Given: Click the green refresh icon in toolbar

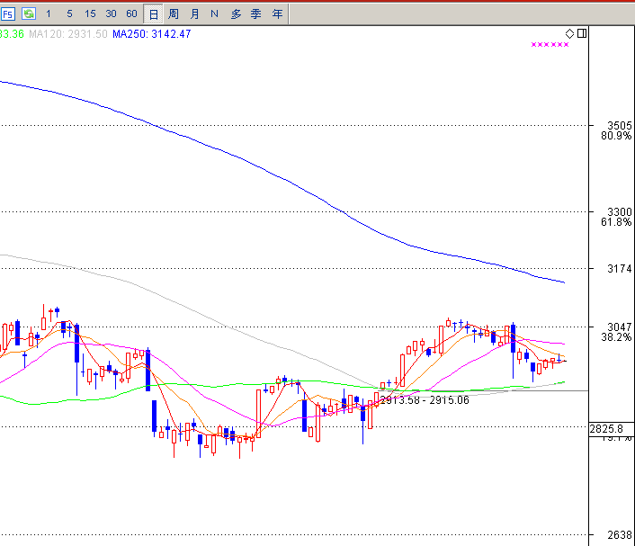Looking at the screenshot, I should 29,13.
